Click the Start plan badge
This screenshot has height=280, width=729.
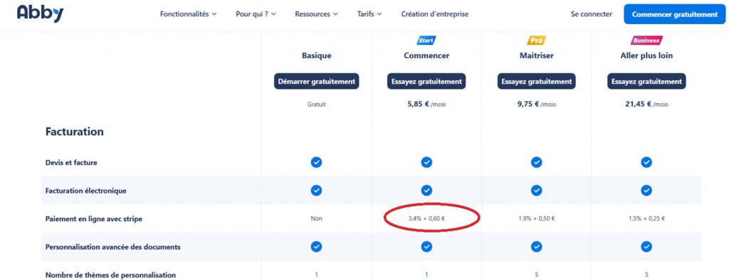[426, 41]
